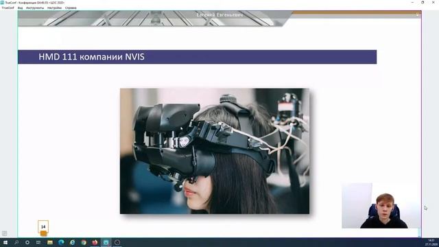Launch File Explorer from taskbar
Screen dimensions: 439x247
(50, 242)
